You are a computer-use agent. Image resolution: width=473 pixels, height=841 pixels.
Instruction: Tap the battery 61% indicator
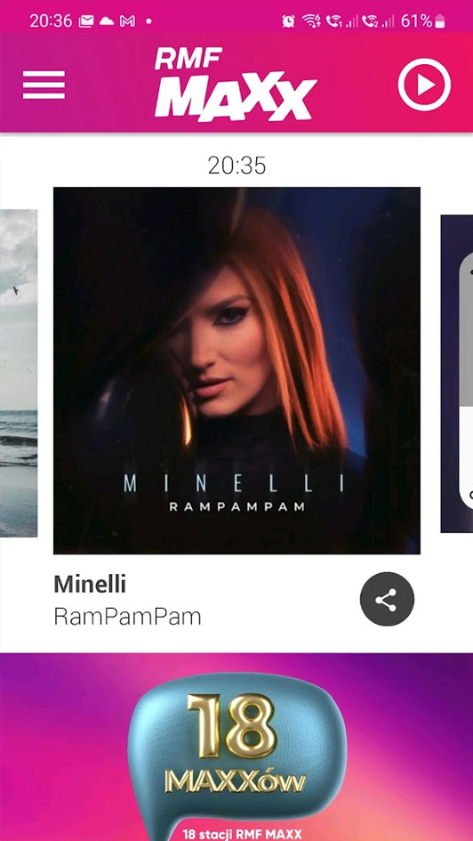pos(422,21)
